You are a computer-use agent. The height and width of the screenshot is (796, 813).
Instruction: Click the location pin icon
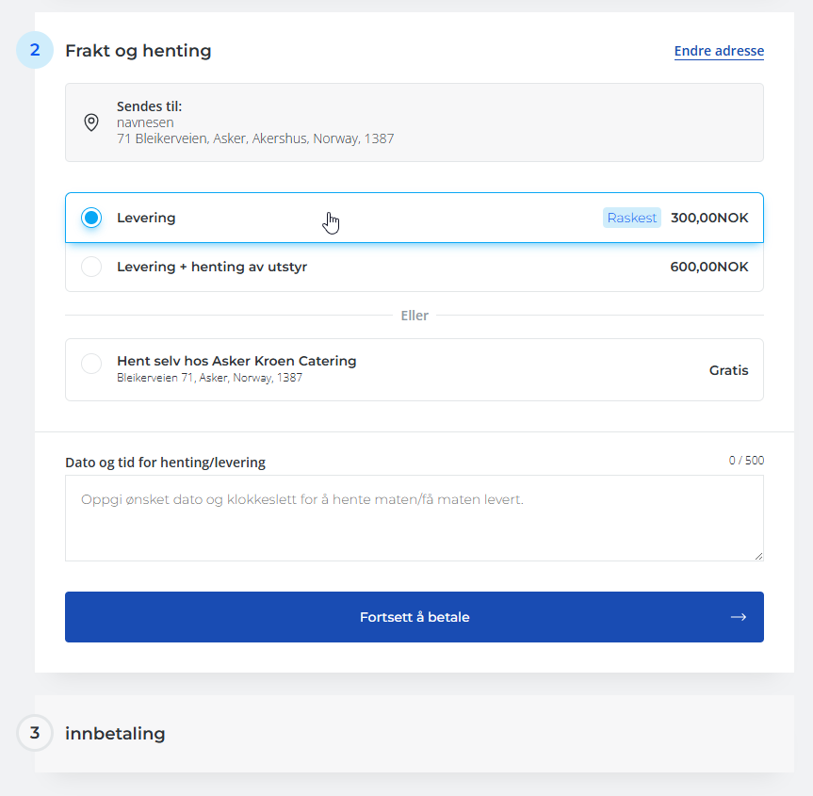click(91, 122)
